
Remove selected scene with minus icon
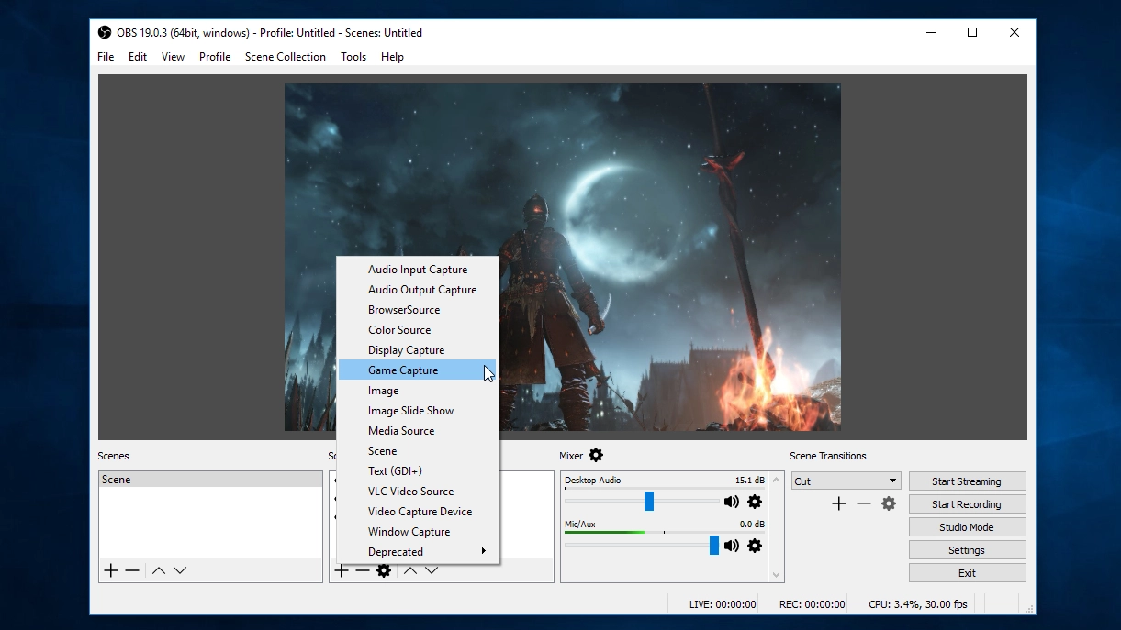click(x=132, y=570)
